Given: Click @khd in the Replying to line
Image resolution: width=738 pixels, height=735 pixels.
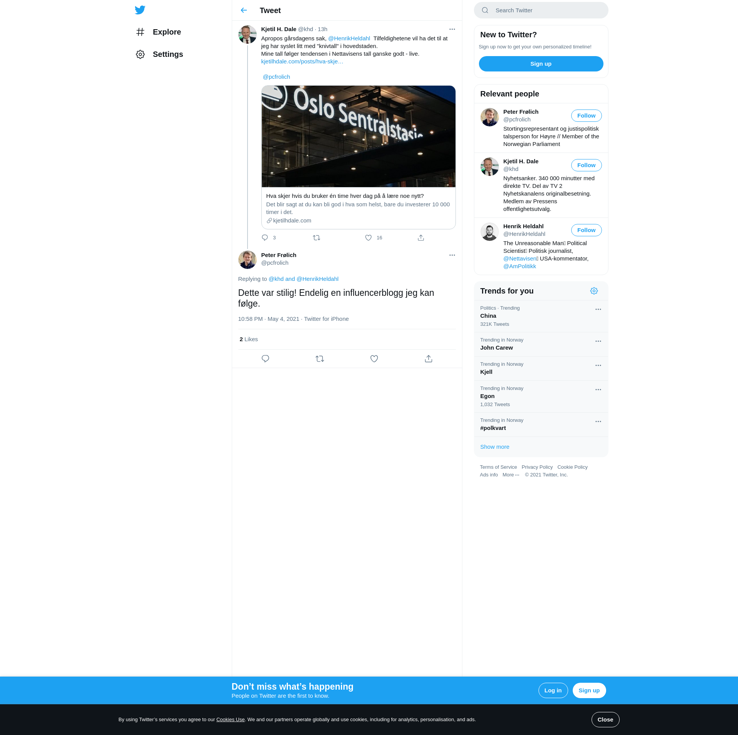Looking at the screenshot, I should [x=276, y=279].
